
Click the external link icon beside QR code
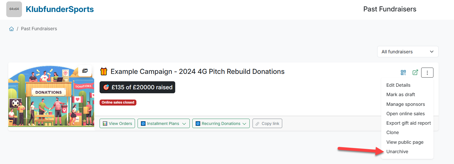(x=415, y=72)
